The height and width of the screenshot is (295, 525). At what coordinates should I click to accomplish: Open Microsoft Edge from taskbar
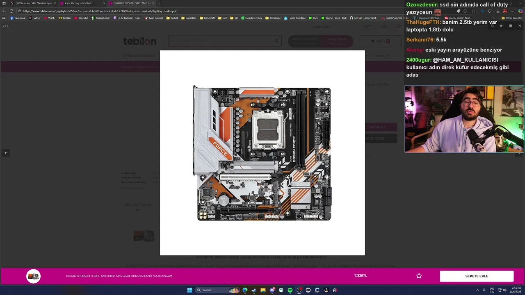[245, 290]
